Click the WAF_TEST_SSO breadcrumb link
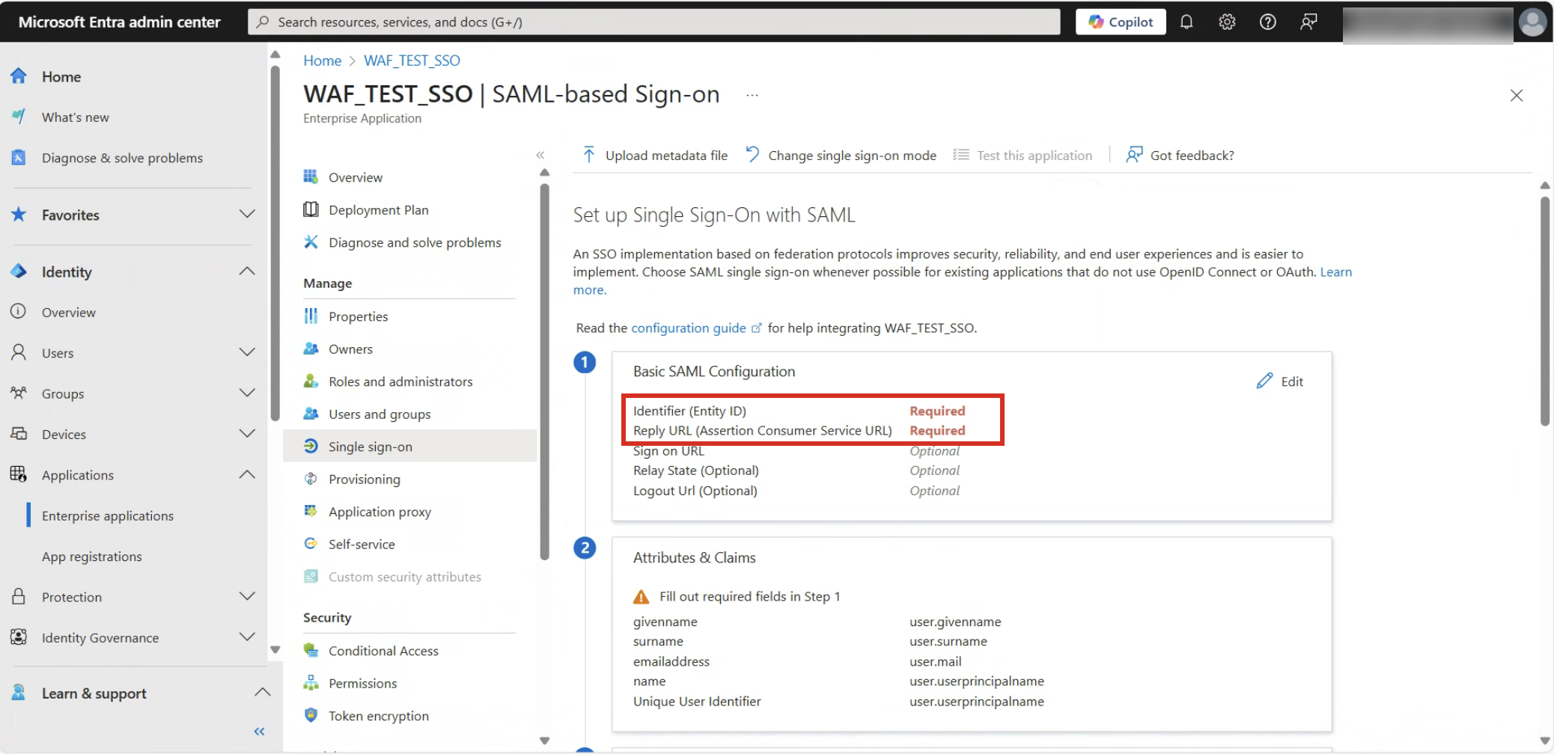Image resolution: width=1554 pixels, height=754 pixels. tap(412, 61)
